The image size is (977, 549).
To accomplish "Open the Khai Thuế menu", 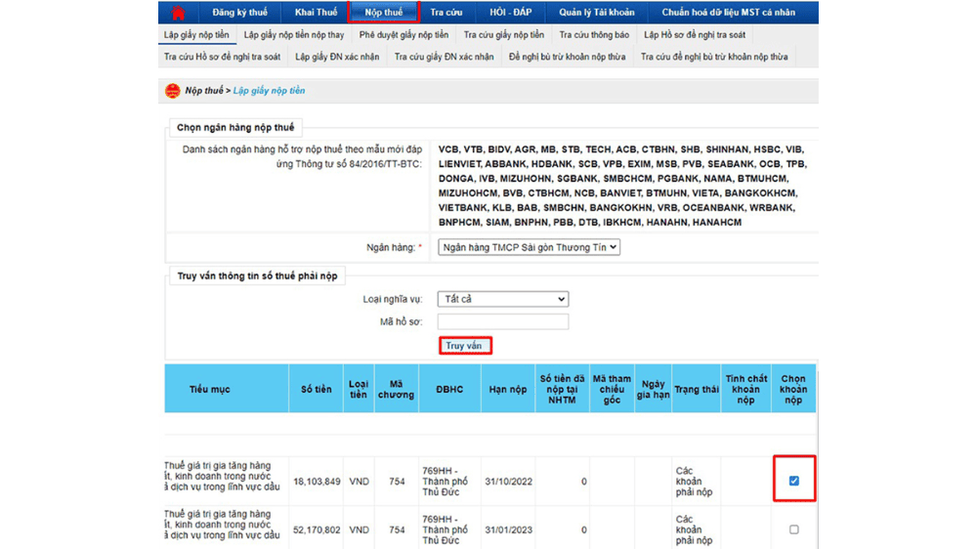I will point(317,13).
